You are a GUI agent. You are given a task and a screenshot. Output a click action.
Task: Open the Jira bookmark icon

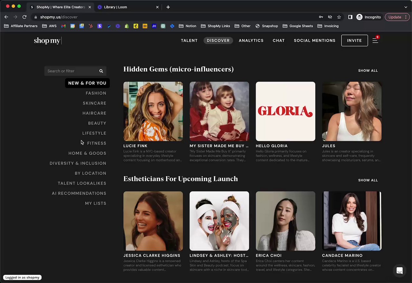pyautogui.click(x=172, y=26)
